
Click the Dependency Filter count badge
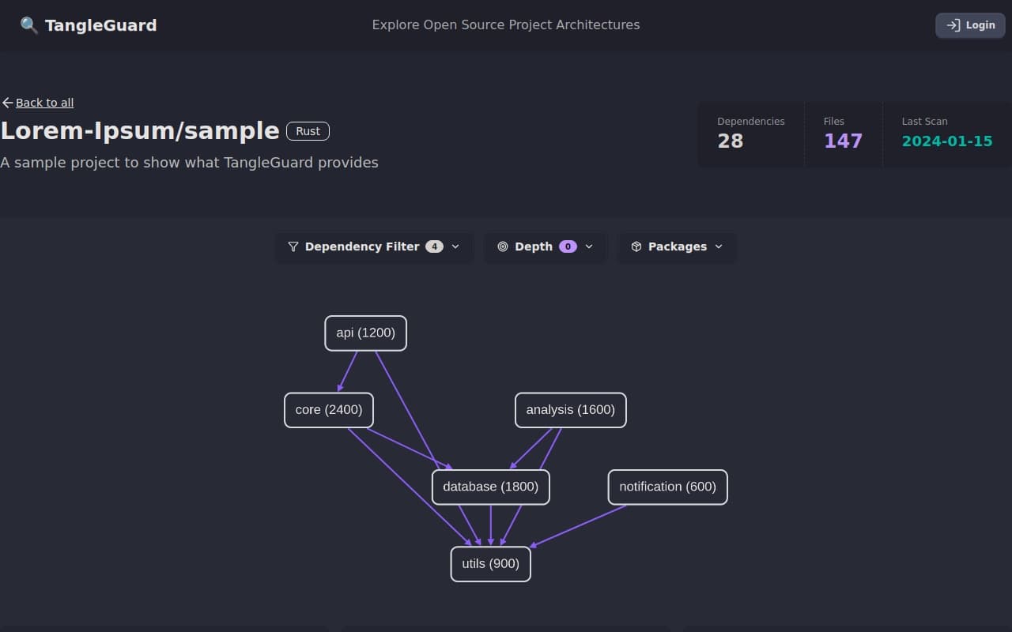[434, 246]
